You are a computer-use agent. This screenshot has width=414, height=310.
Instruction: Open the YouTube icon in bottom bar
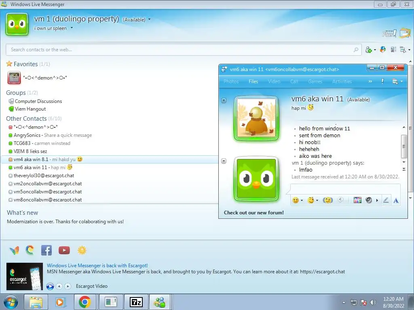coord(64,250)
